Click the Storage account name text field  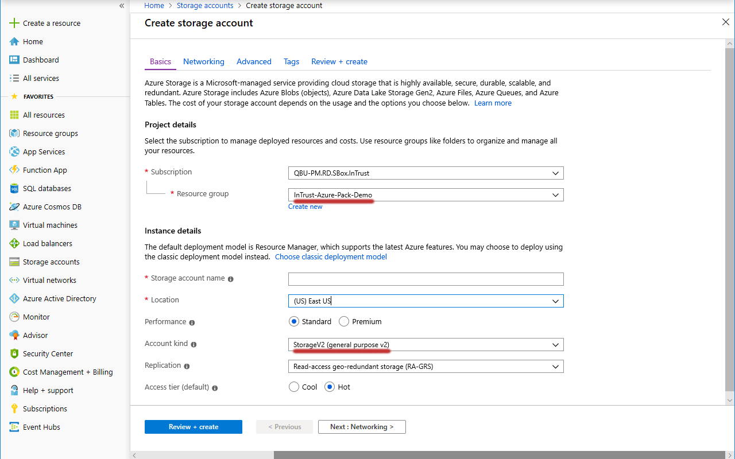425,279
